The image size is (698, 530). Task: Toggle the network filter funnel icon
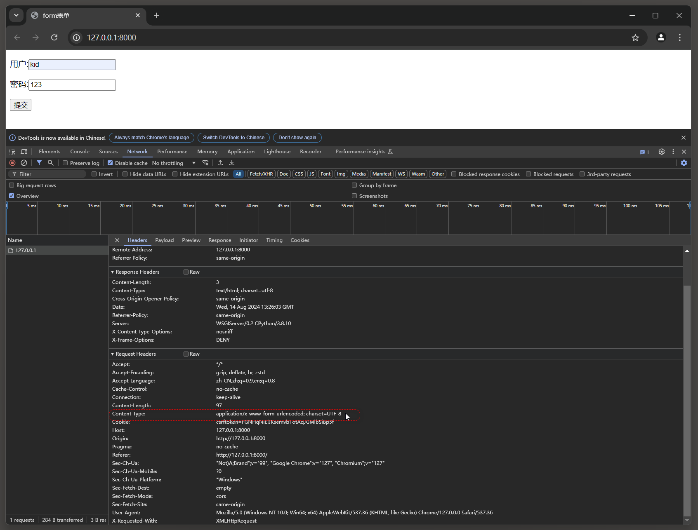(39, 163)
